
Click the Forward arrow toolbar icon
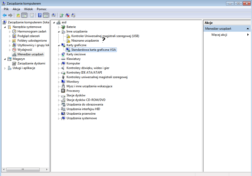coord(10,15)
